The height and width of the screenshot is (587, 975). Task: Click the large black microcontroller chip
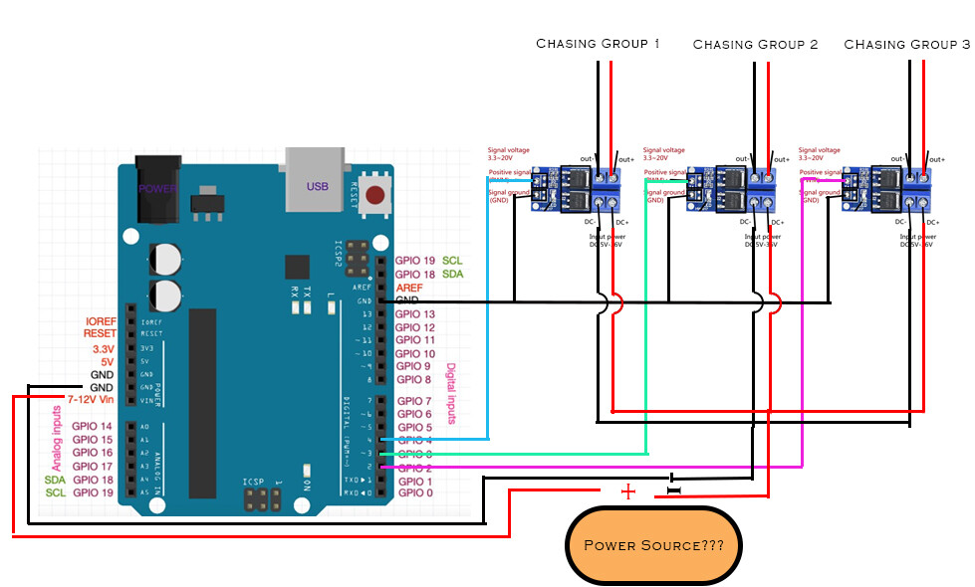203,403
